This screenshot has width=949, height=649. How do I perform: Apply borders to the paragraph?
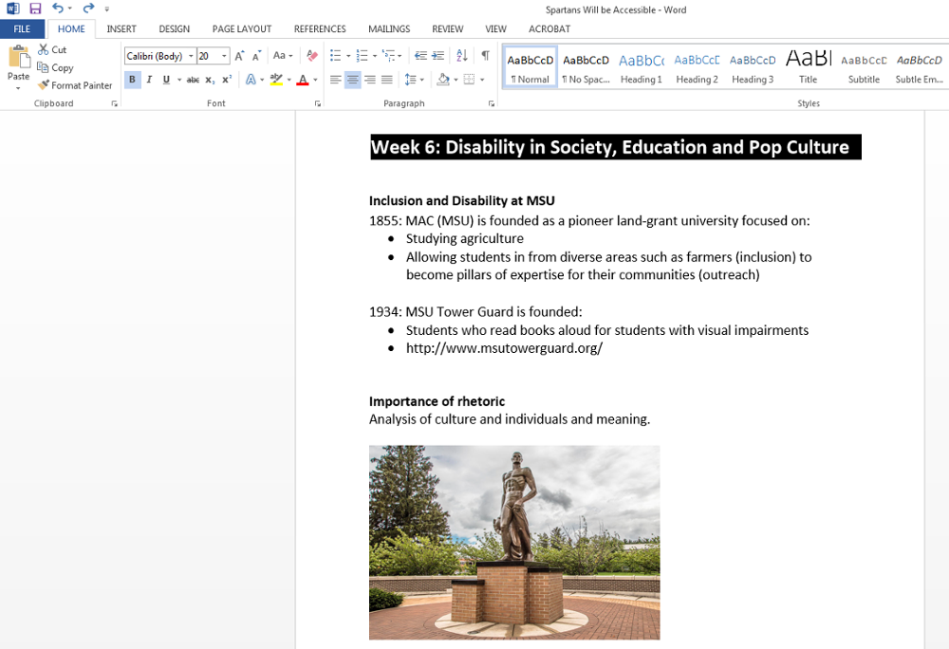coord(469,80)
